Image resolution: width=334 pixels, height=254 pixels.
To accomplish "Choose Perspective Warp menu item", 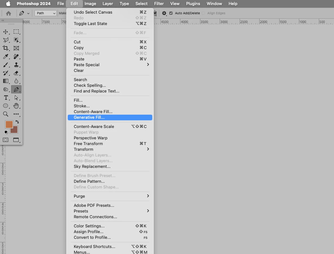I will tap(110, 138).
